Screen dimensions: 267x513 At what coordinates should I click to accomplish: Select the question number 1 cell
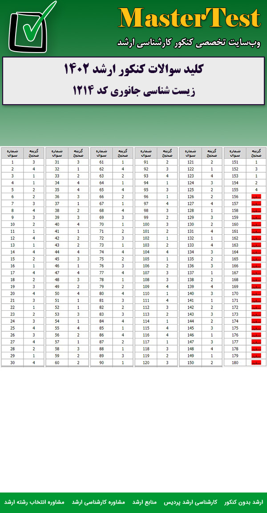tap(12, 162)
